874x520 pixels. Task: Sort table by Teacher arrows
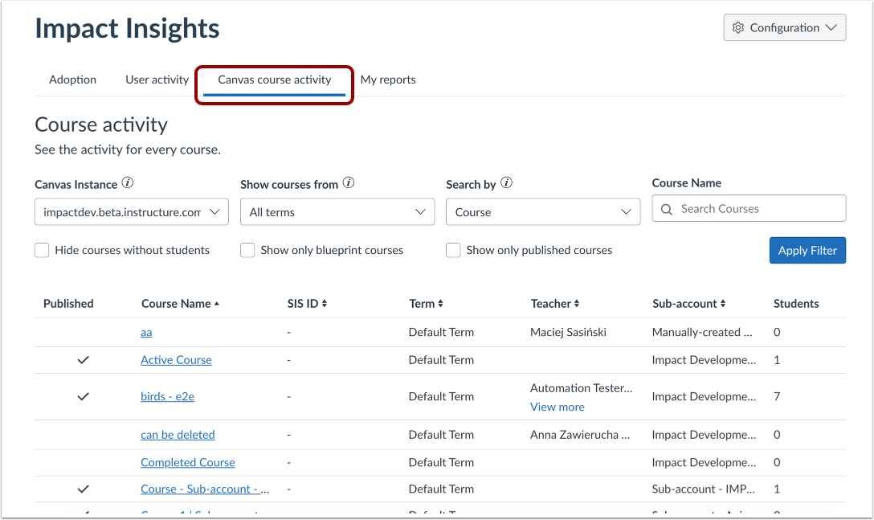(577, 304)
